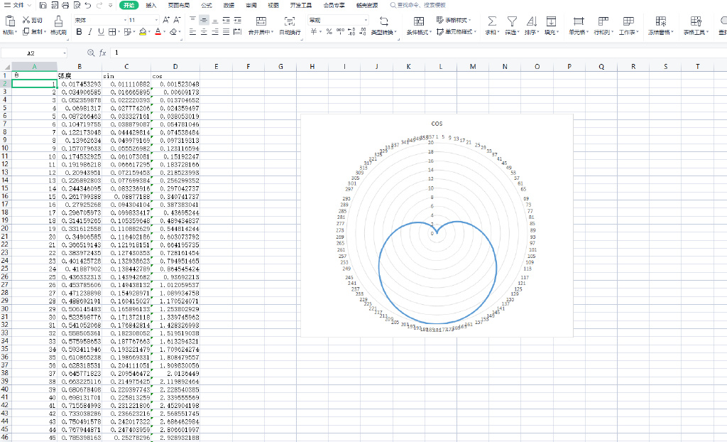Click the fx insert function icon
Image resolution: width=727 pixels, height=442 pixels.
click(x=102, y=53)
